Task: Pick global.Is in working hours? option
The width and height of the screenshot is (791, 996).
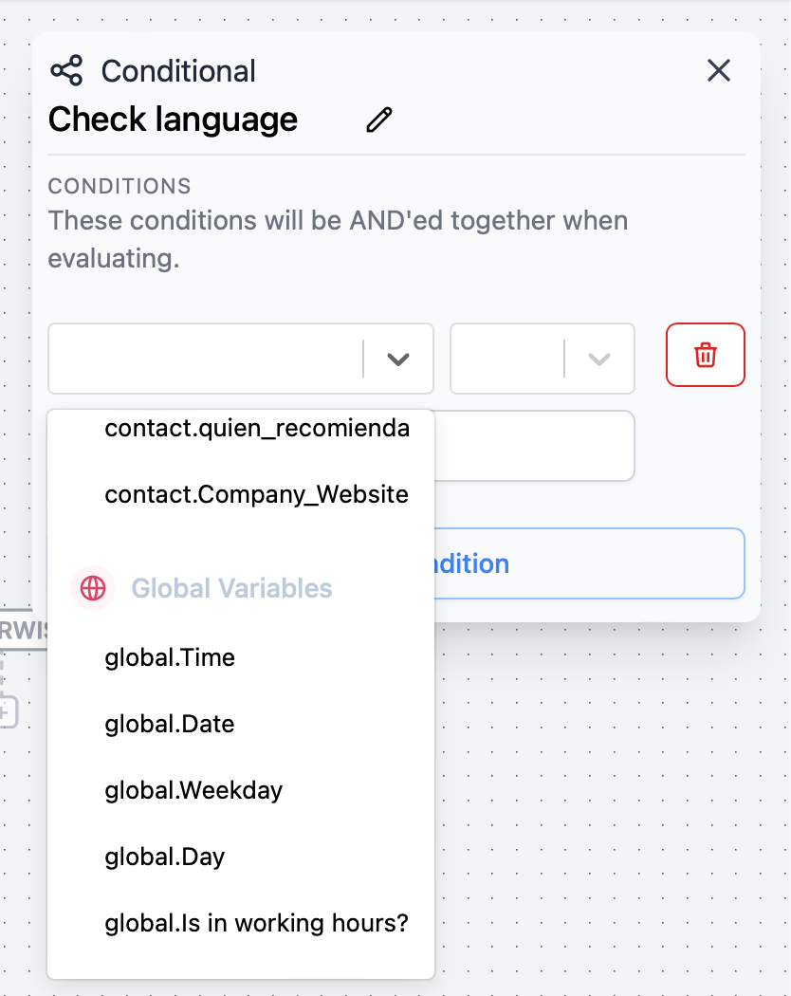Action: pos(256,923)
